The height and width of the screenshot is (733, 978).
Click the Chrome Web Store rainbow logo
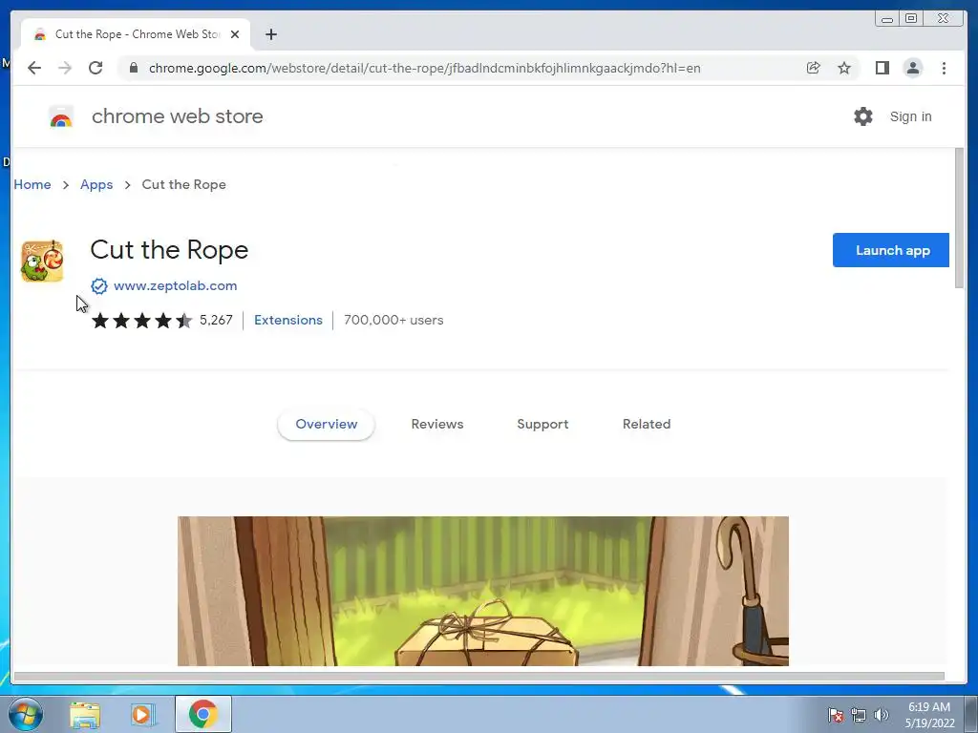click(60, 116)
